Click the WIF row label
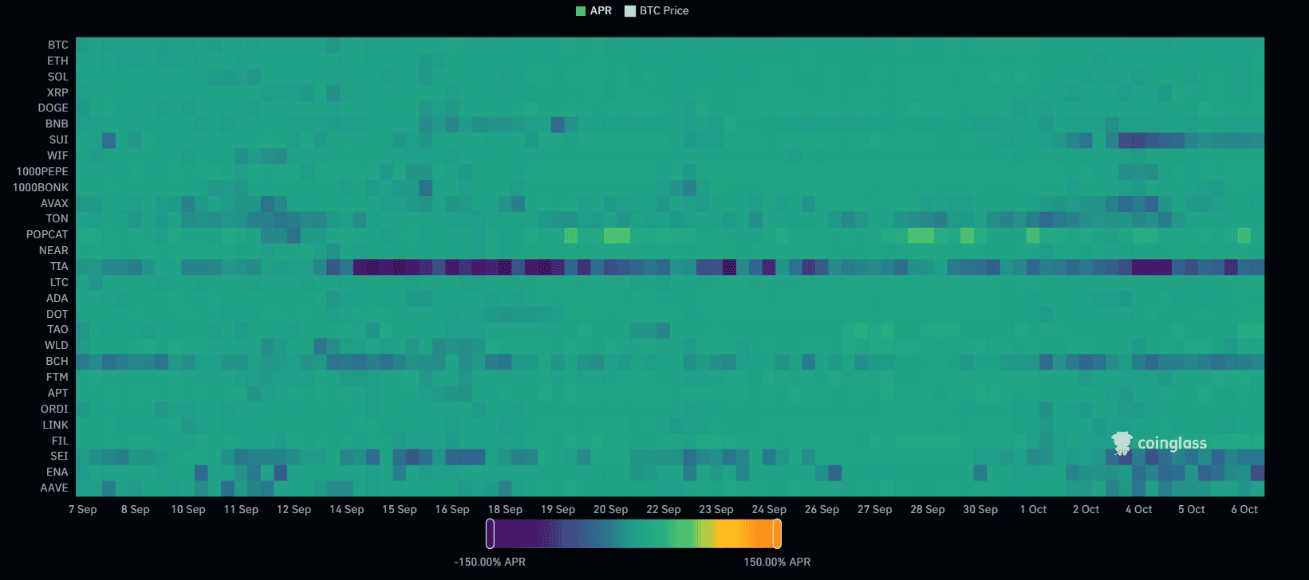The image size is (1309, 580). pos(57,155)
